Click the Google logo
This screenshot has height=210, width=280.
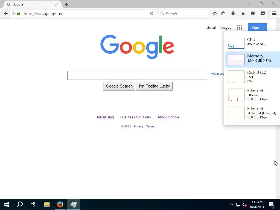137,47
